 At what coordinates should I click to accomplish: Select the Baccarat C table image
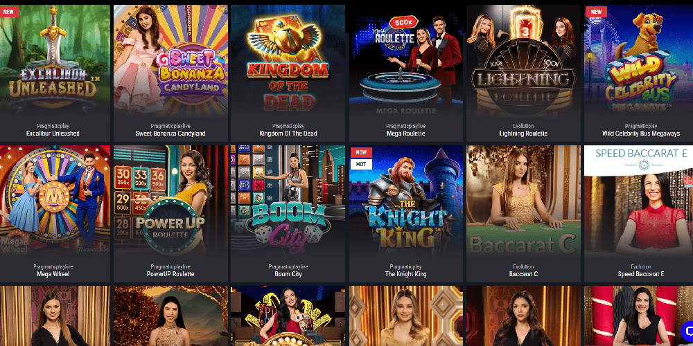tap(523, 201)
